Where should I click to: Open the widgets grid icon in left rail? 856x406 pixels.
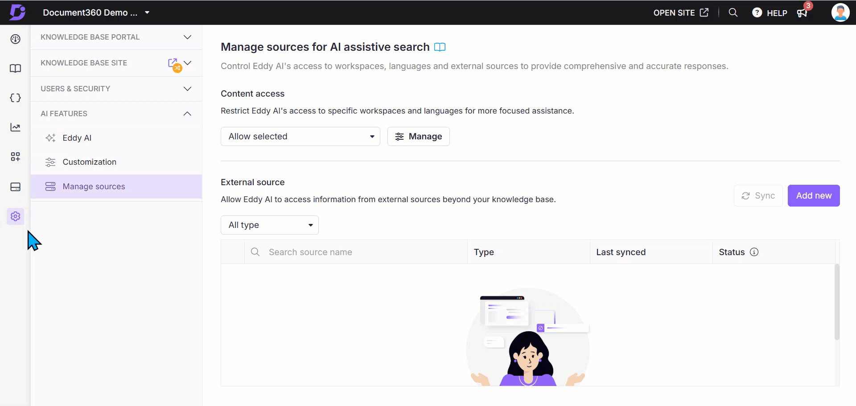coord(16,157)
